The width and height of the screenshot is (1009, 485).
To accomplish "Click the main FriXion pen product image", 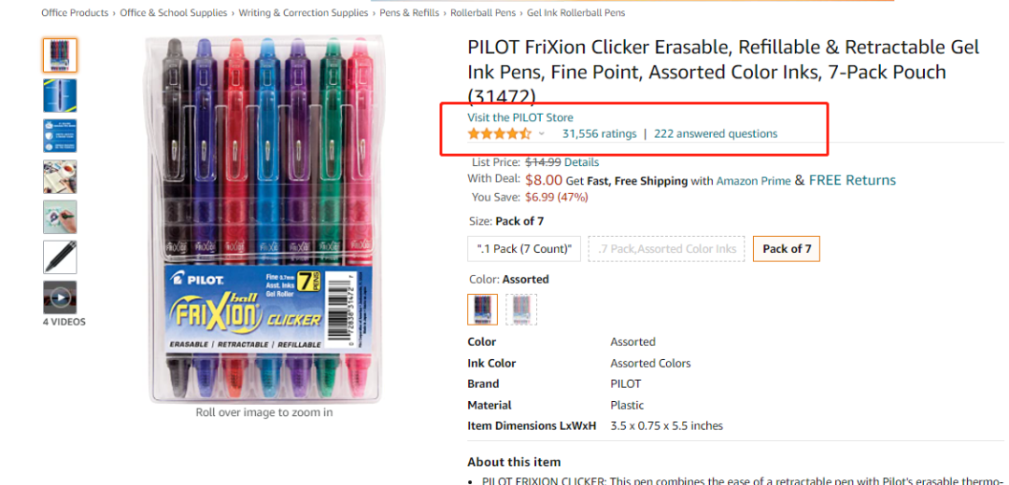I will [264, 219].
